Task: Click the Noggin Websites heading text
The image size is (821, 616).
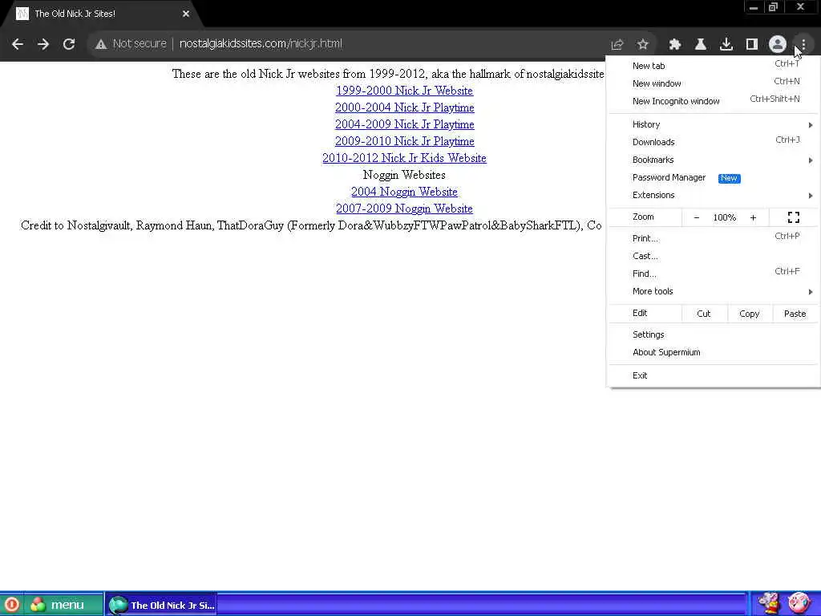Action: pos(404,175)
